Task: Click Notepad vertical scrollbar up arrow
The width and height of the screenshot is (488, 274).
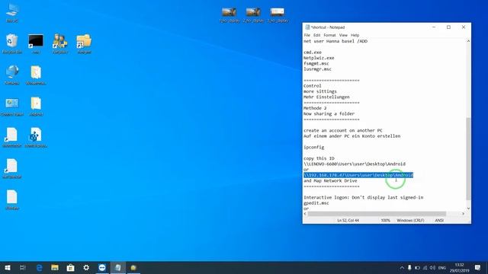Action: click(x=468, y=41)
